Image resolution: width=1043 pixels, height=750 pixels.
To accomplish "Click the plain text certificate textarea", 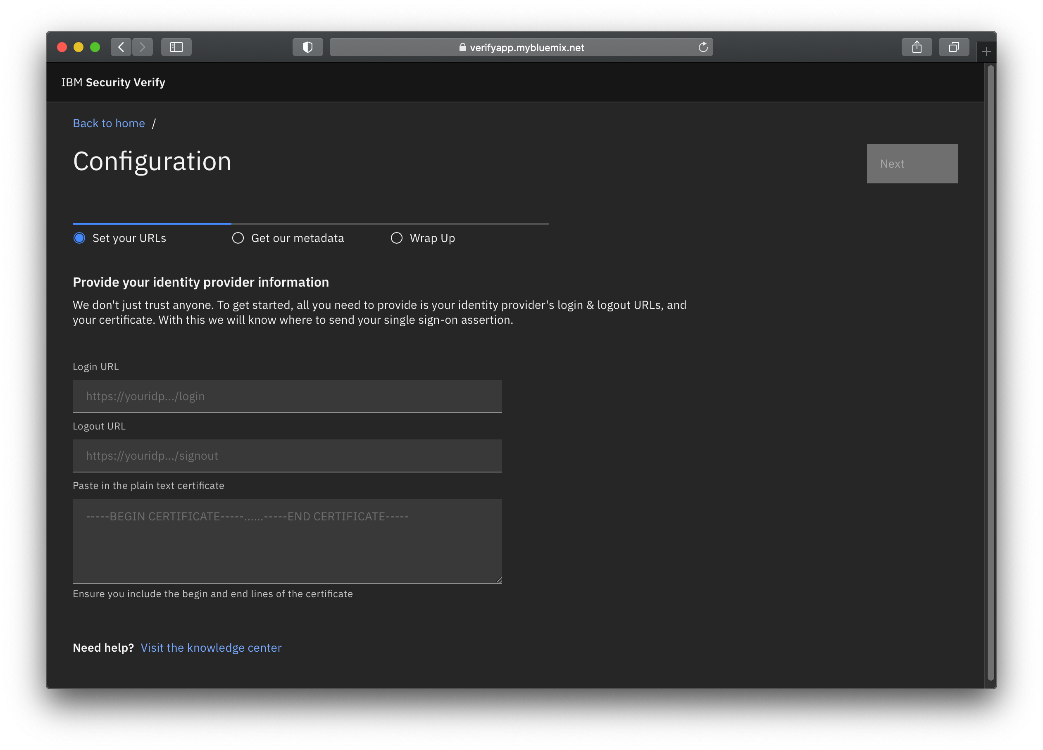I will 287,541.
